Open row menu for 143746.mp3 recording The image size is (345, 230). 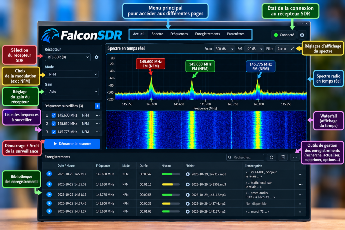coord(300,204)
